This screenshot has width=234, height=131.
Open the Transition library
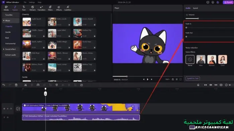pos(41,8)
